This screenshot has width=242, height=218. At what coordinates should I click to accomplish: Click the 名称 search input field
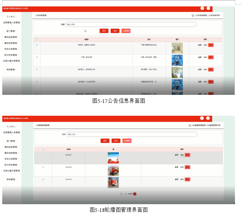(x=132, y=134)
